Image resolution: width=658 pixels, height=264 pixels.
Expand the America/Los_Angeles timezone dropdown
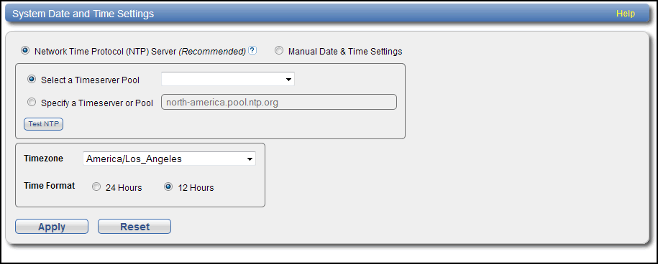[170, 159]
